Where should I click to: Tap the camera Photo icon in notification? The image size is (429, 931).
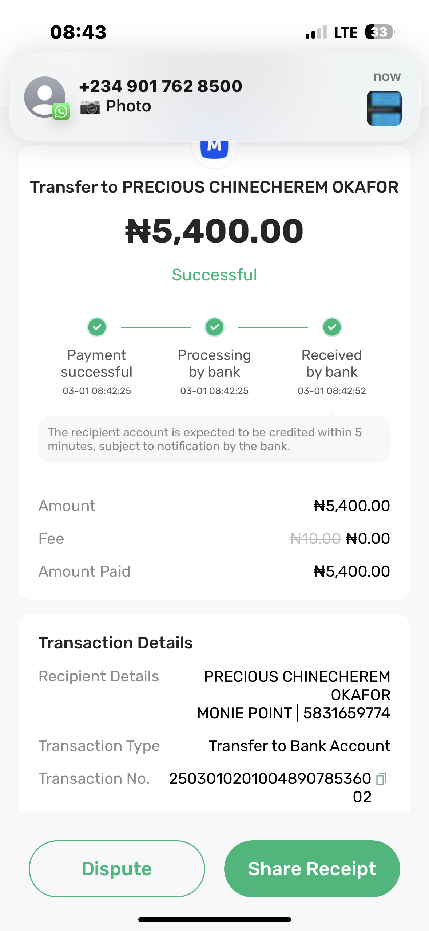[x=90, y=107]
